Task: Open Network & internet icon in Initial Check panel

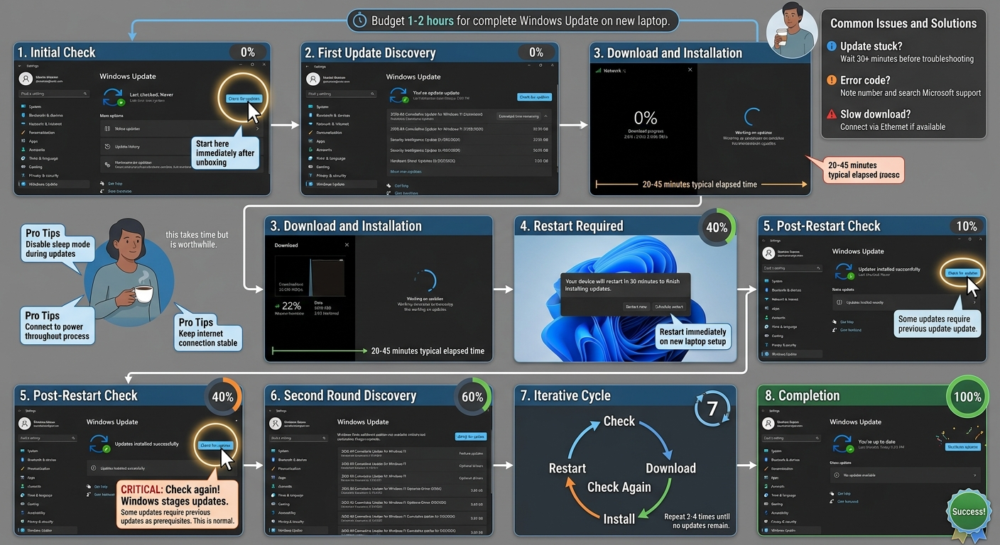Action: click(23, 123)
